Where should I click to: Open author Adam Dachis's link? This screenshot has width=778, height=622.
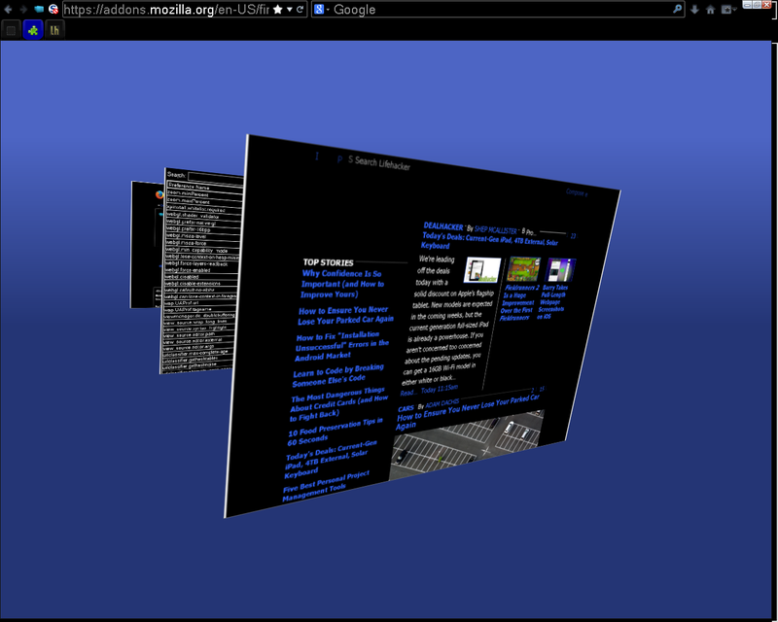442,403
